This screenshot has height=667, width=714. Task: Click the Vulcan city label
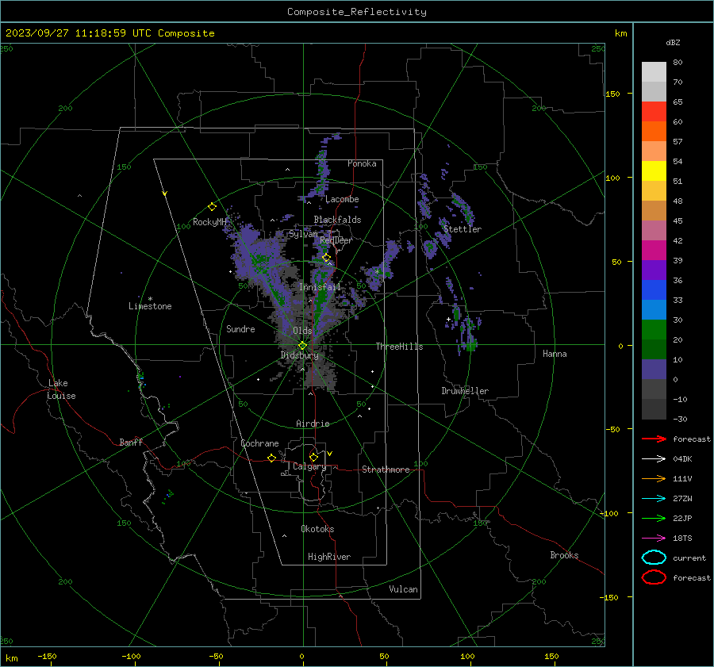pyautogui.click(x=403, y=589)
